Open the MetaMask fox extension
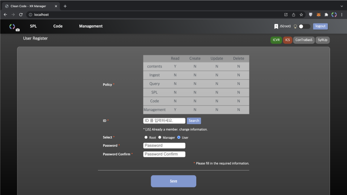 point(318,15)
